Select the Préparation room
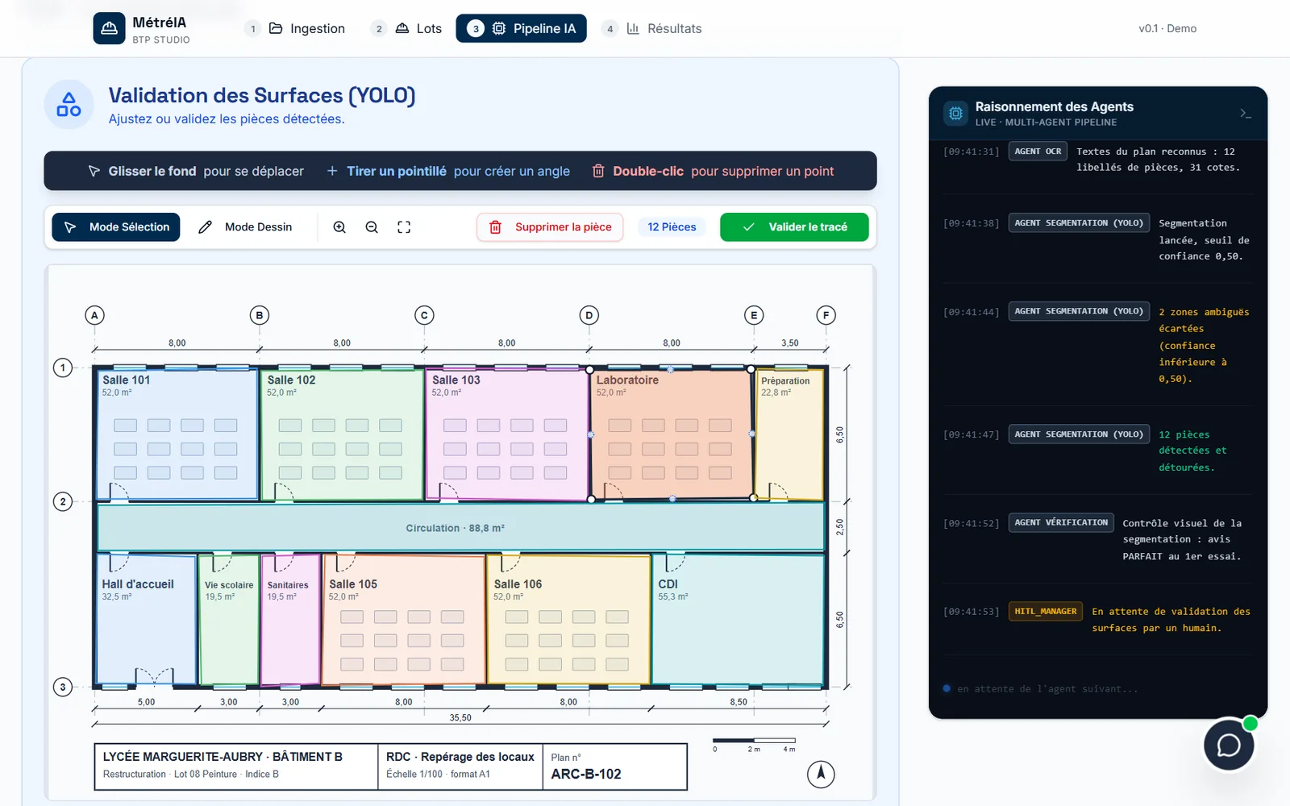The image size is (1290, 806). coord(789,434)
